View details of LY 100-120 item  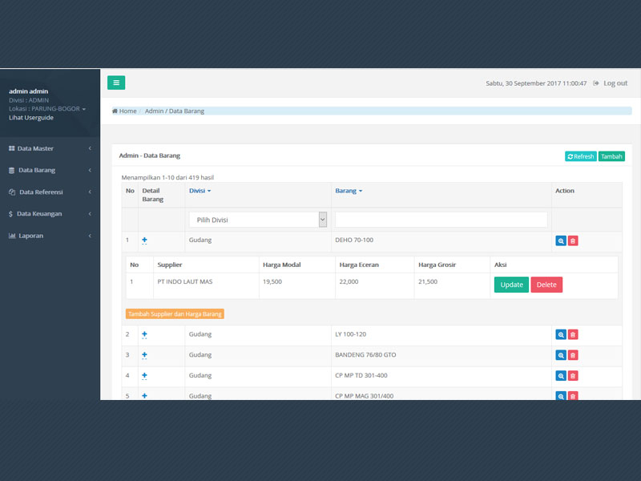click(x=561, y=334)
